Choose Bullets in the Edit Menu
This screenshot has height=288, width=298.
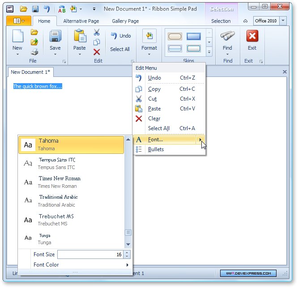tap(169, 149)
